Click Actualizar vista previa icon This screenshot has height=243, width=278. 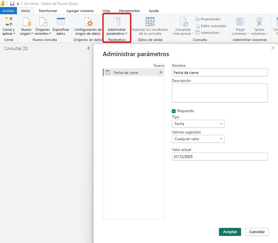tap(183, 22)
